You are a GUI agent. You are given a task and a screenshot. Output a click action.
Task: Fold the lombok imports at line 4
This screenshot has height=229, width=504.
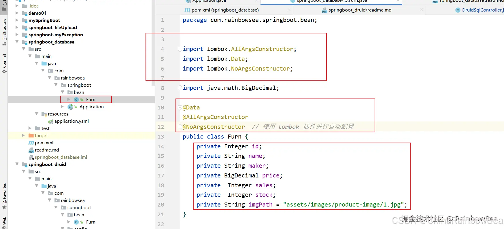[180, 49]
